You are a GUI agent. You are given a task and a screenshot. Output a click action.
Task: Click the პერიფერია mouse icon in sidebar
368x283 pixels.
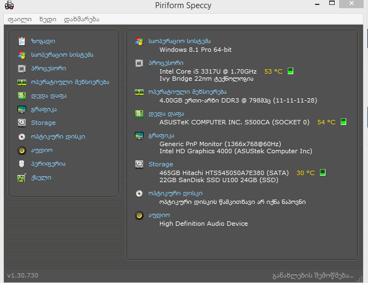click(x=22, y=164)
